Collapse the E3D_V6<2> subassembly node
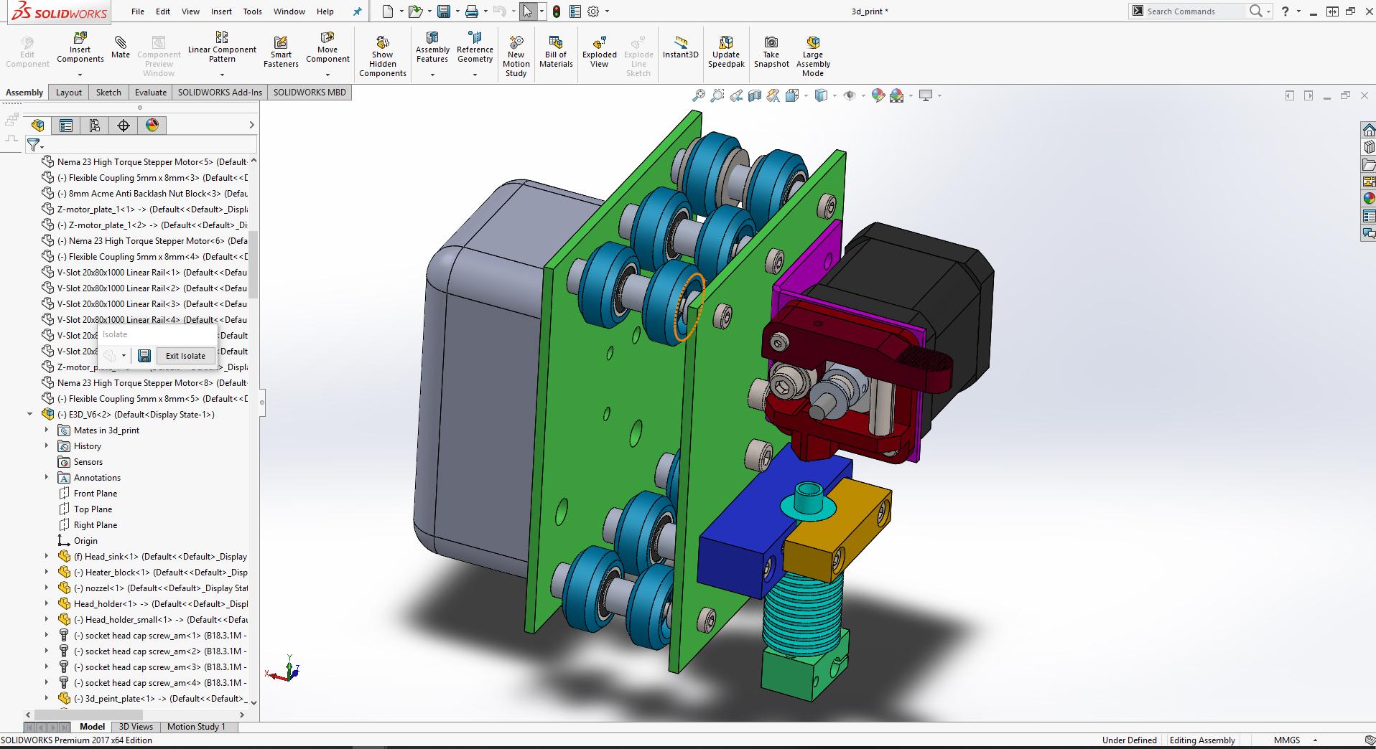Viewport: 1376px width, 749px height. [29, 415]
